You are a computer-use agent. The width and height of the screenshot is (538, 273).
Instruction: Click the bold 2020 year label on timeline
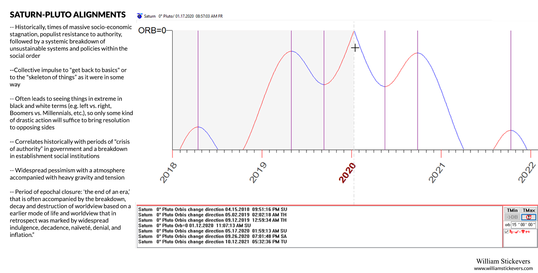click(x=347, y=173)
